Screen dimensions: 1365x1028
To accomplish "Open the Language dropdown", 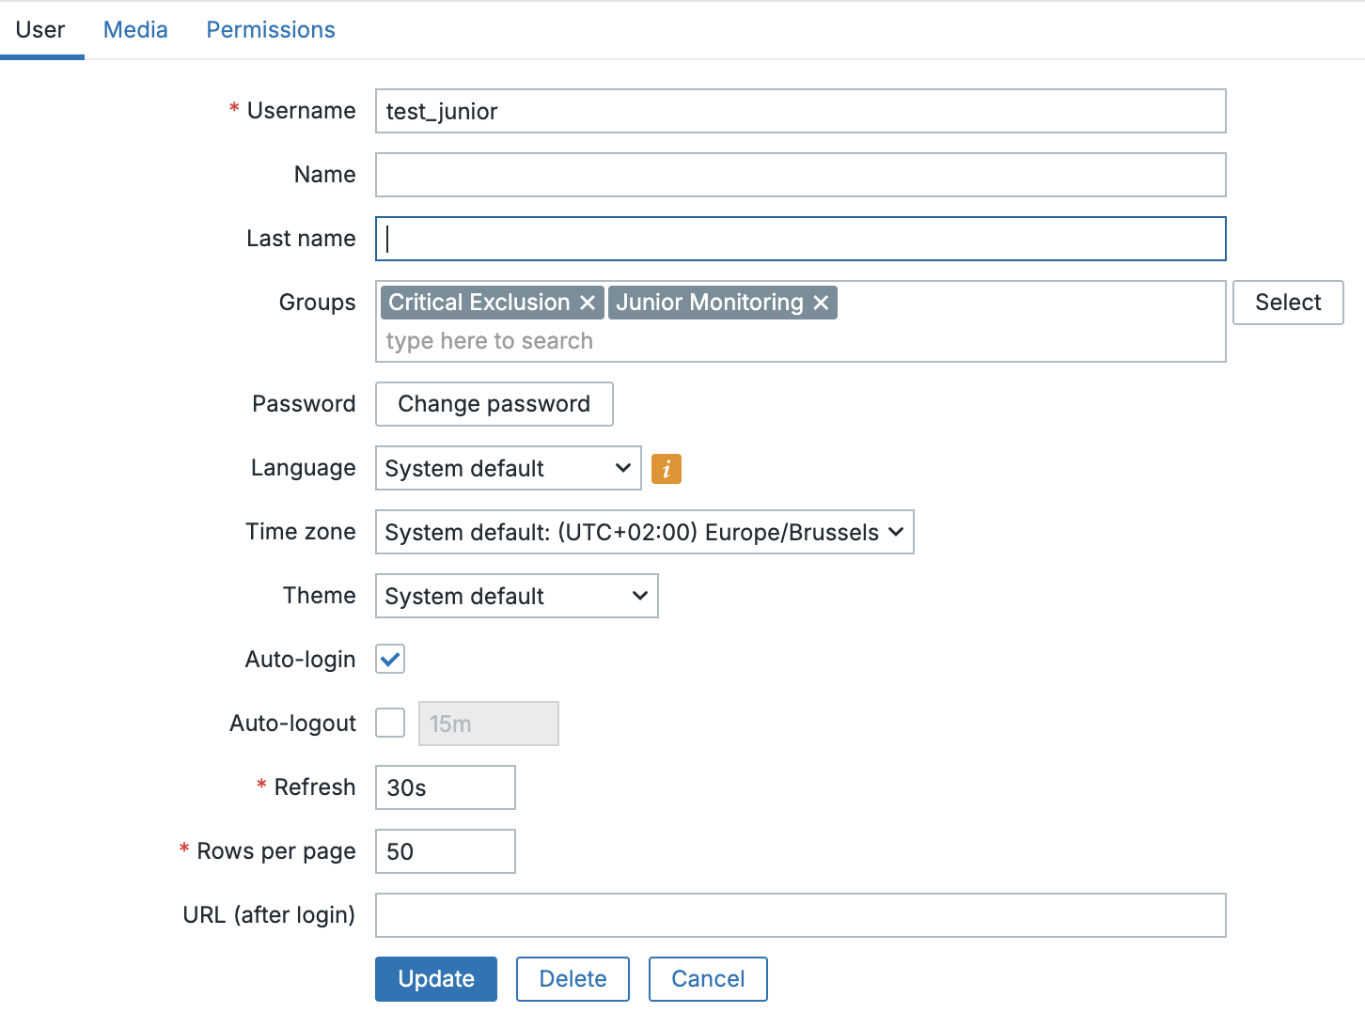I will (x=507, y=468).
